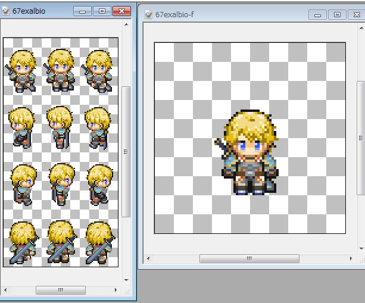
Task: Click horizontal scrollbar thumb in 67exalbio window
Action: 61,290
